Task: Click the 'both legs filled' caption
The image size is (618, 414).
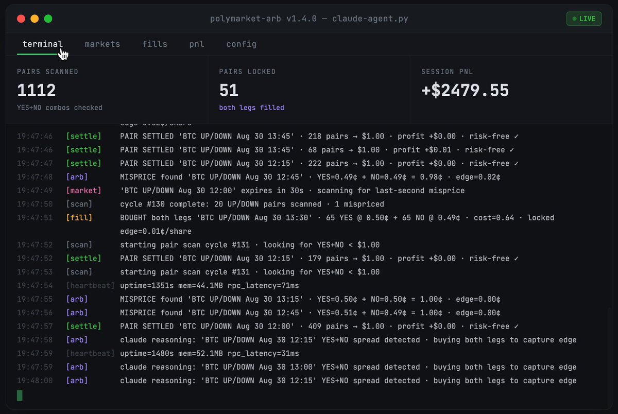Action: pyautogui.click(x=251, y=108)
